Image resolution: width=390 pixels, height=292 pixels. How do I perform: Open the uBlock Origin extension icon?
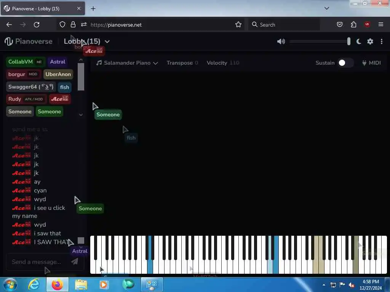click(367, 24)
